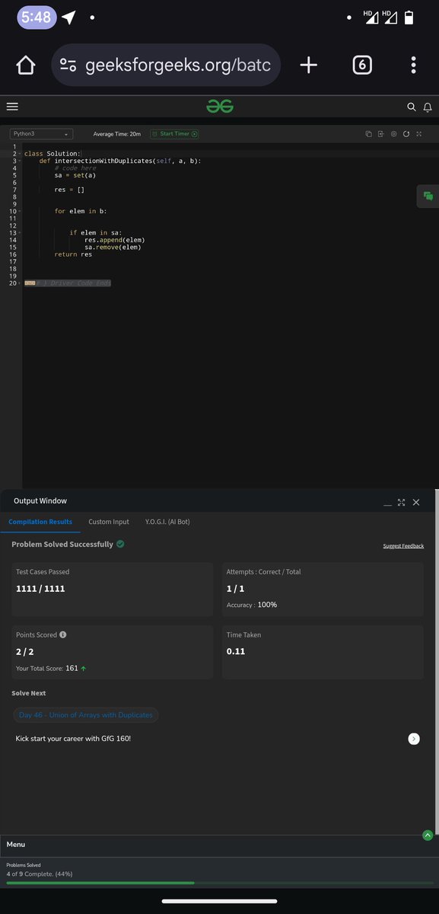
Task: Open the bottom Menu bar
Action: pos(219,845)
